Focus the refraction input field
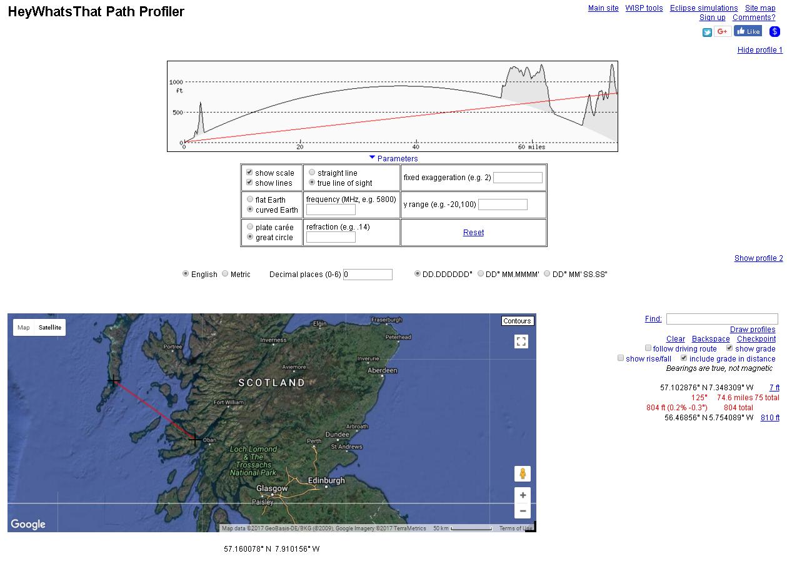Viewport: 787px width, 561px height. tap(331, 237)
